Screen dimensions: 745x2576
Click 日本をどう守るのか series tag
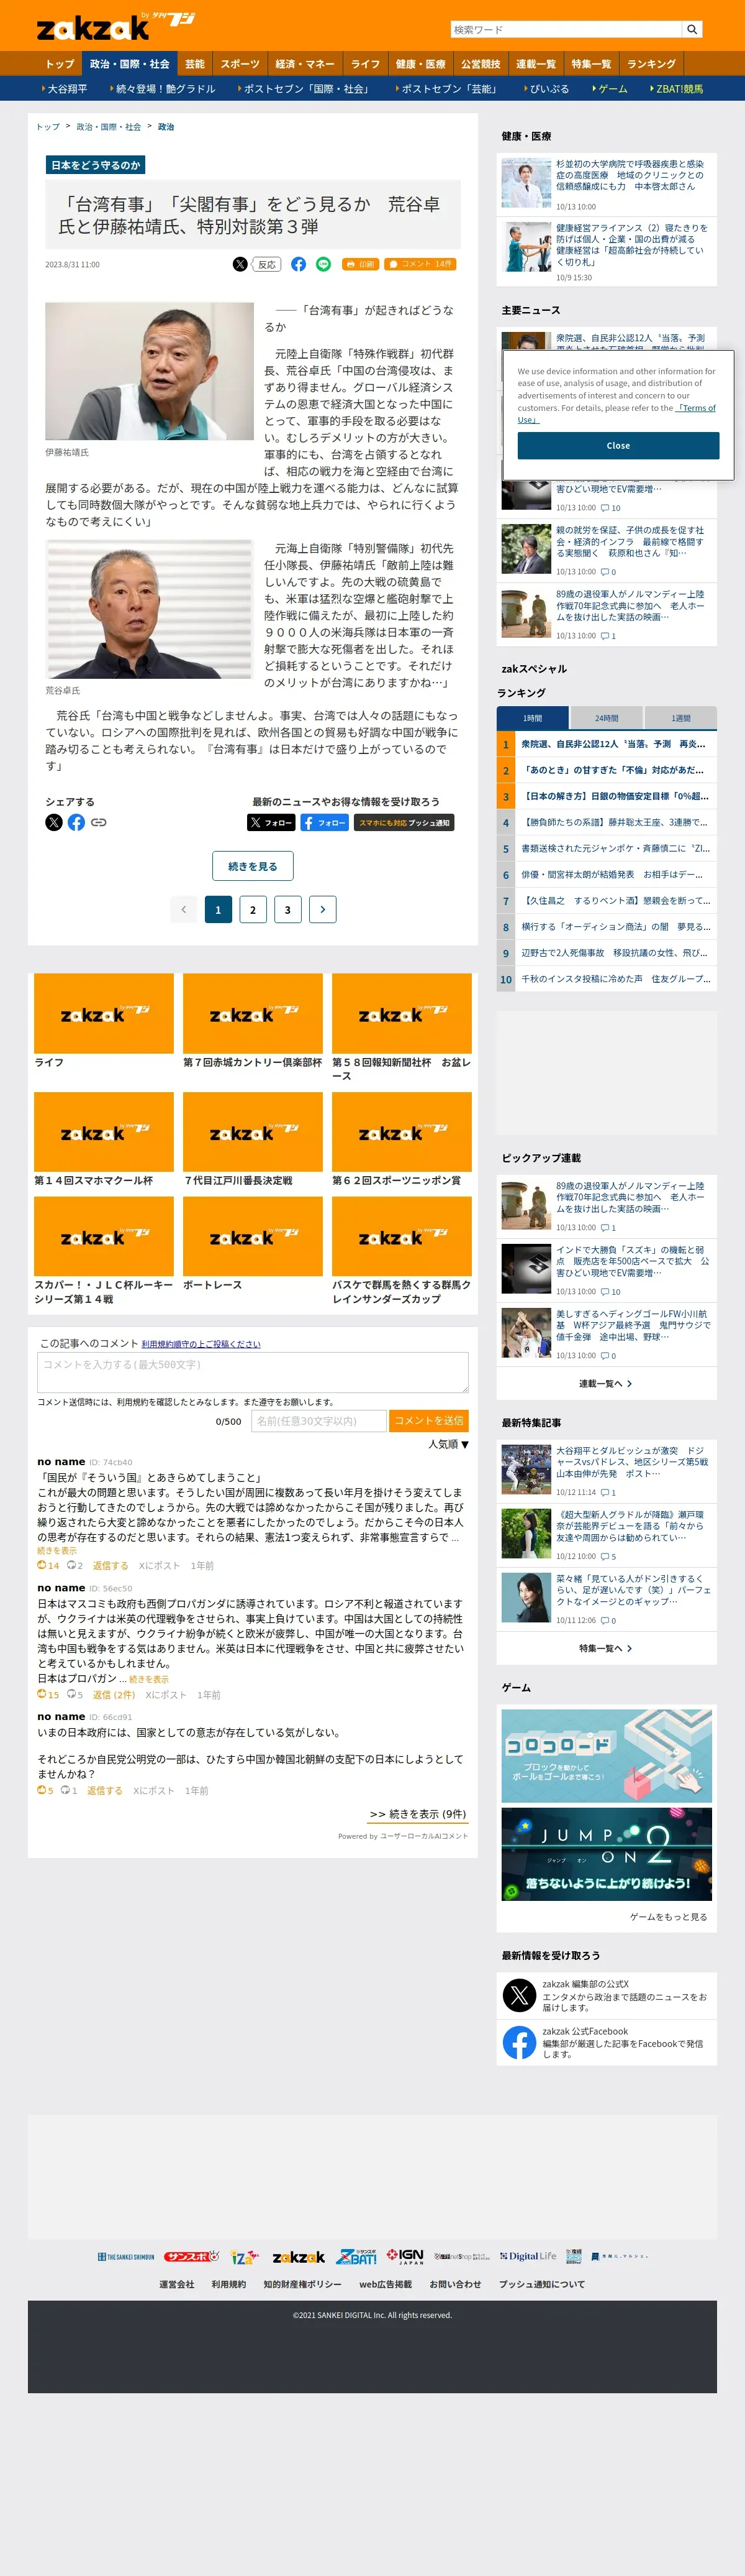[96, 165]
